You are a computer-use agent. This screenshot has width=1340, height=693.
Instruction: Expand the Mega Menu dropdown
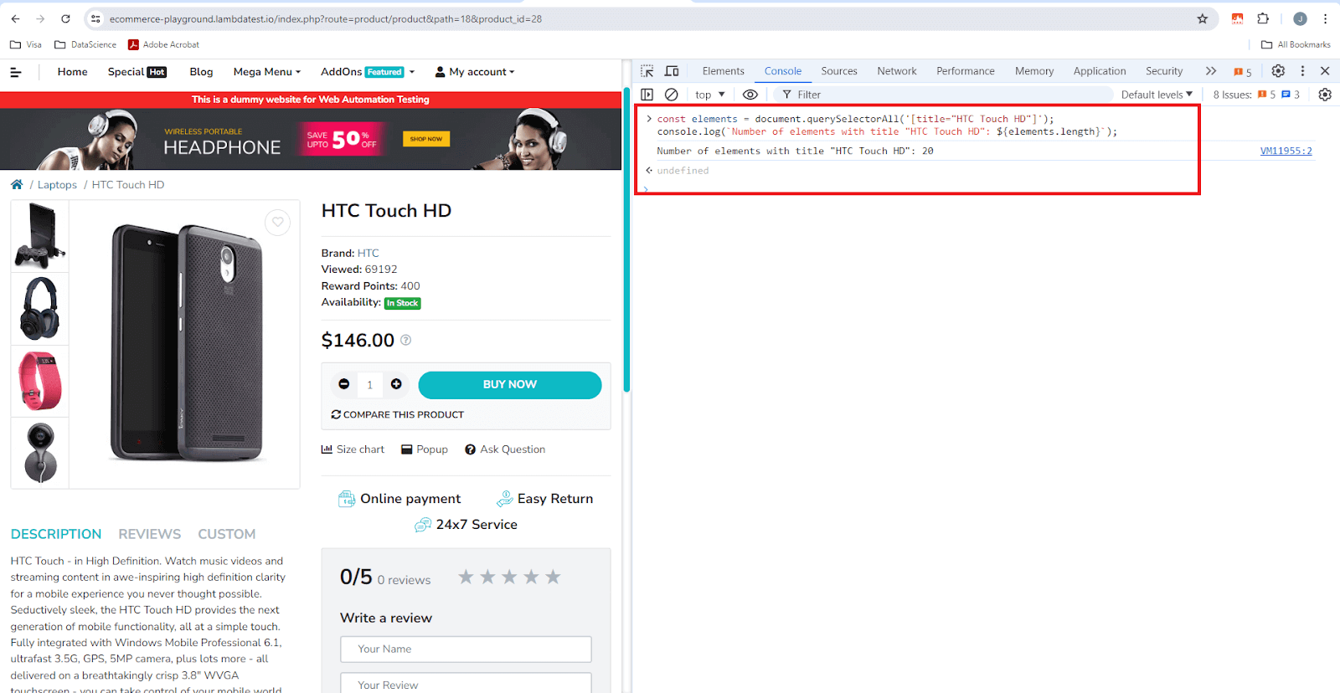pos(267,72)
